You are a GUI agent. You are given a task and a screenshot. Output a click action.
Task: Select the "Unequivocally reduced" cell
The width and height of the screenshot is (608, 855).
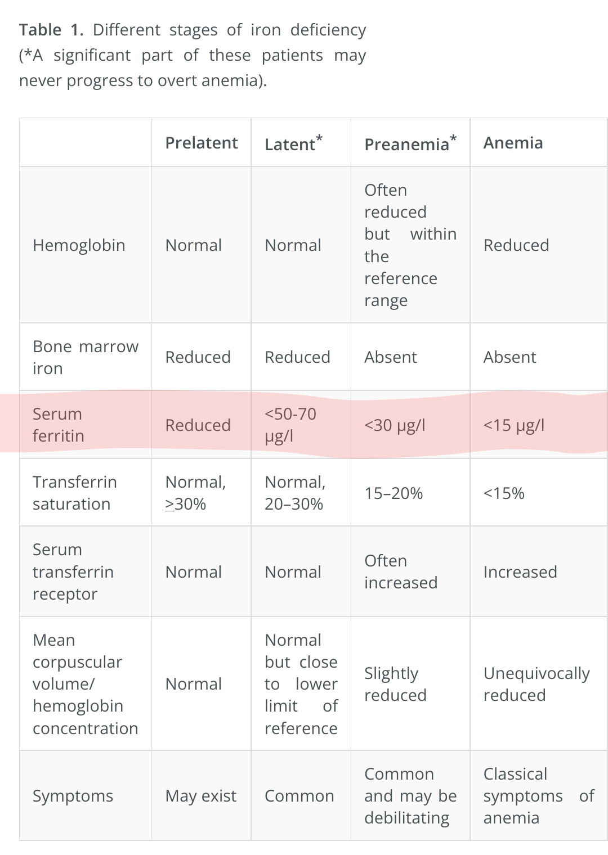click(536, 683)
